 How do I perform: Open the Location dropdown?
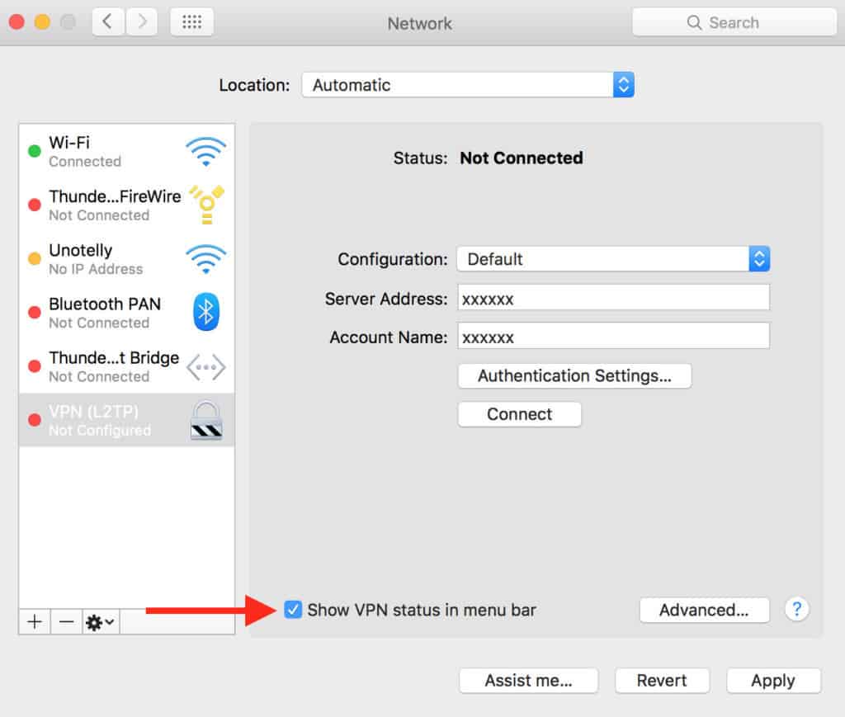pos(468,84)
